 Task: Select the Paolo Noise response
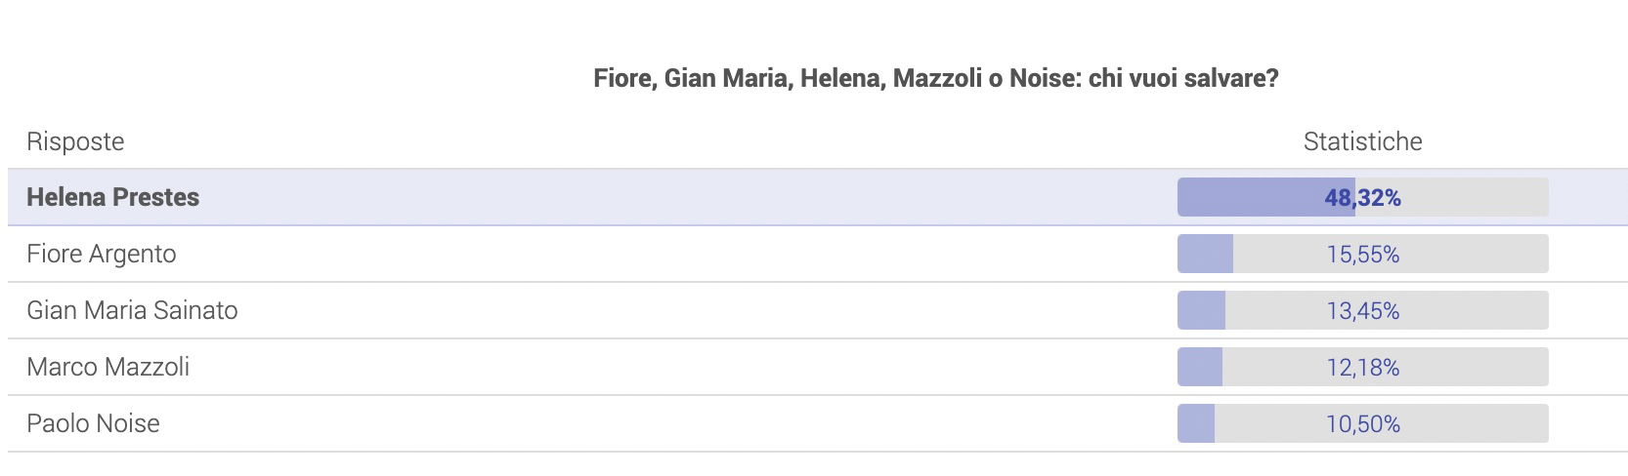coord(817,423)
